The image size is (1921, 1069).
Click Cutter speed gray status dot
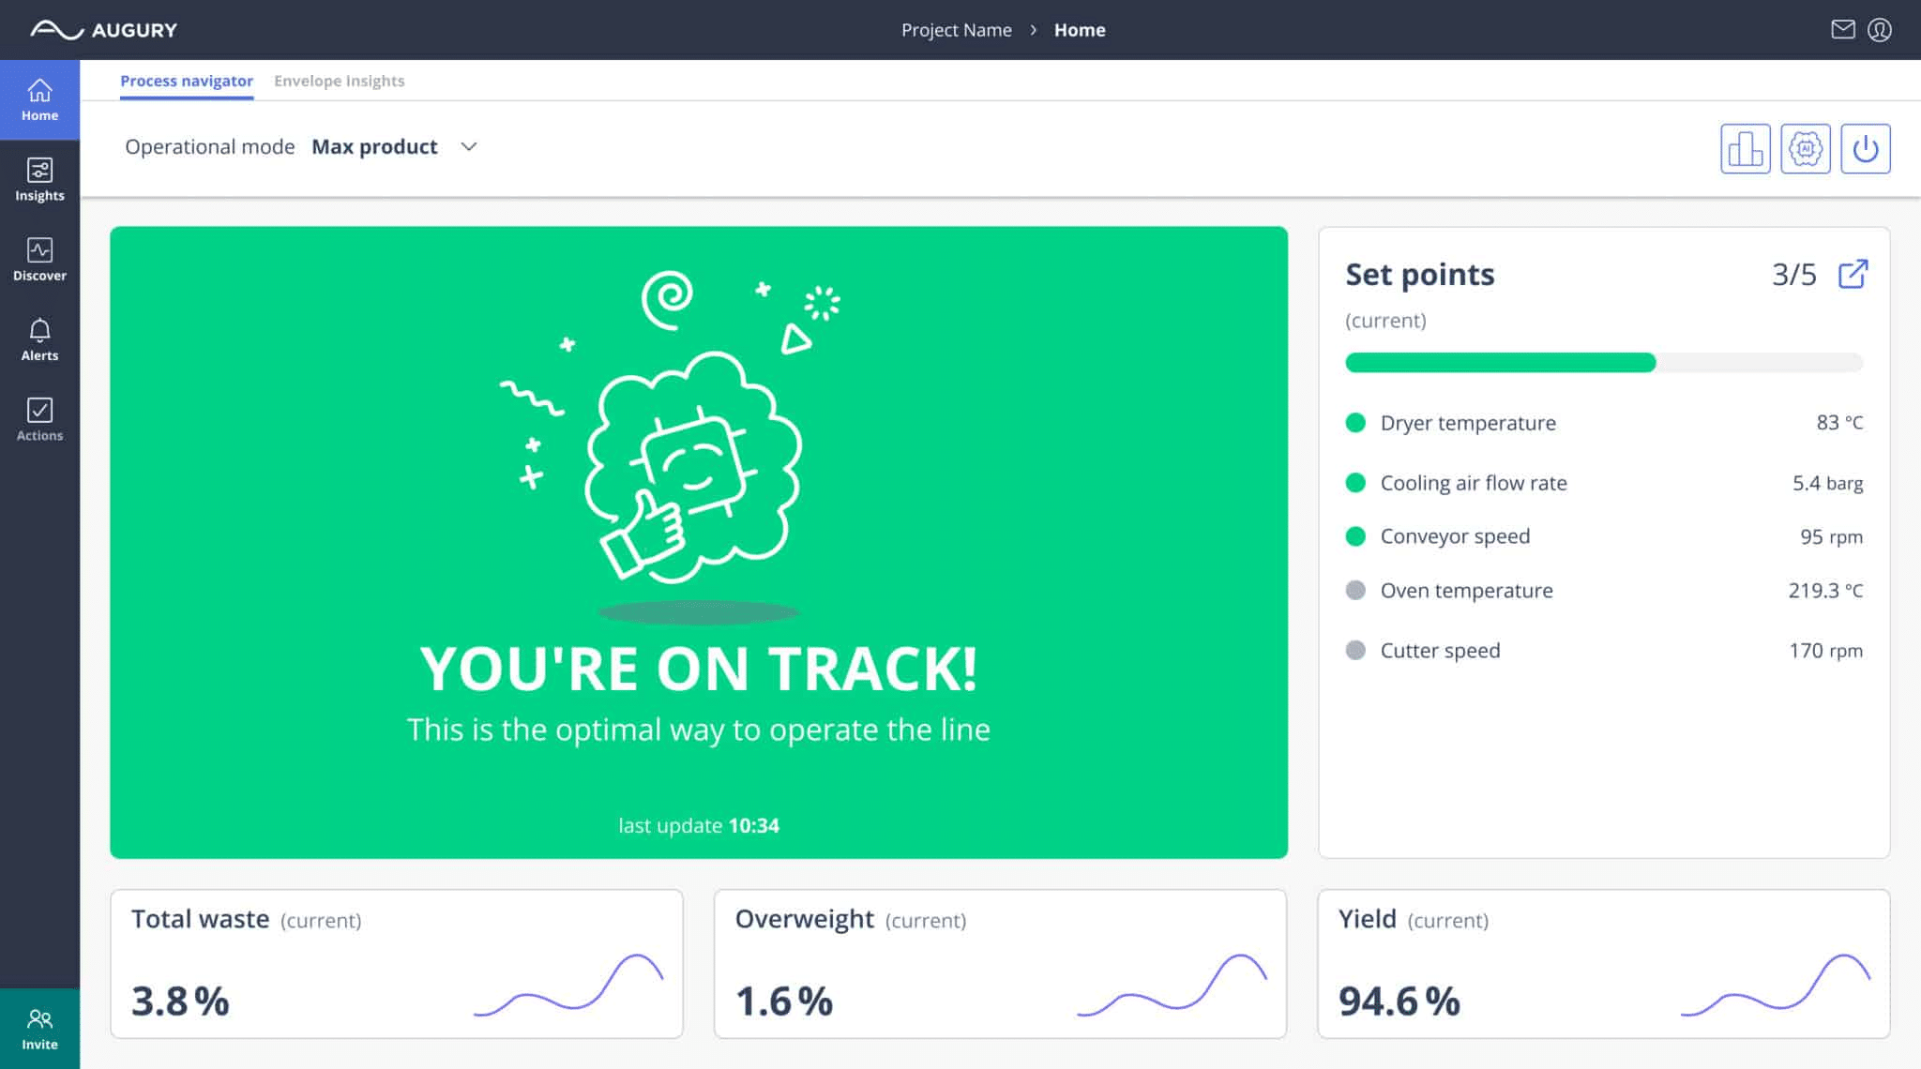(1355, 650)
